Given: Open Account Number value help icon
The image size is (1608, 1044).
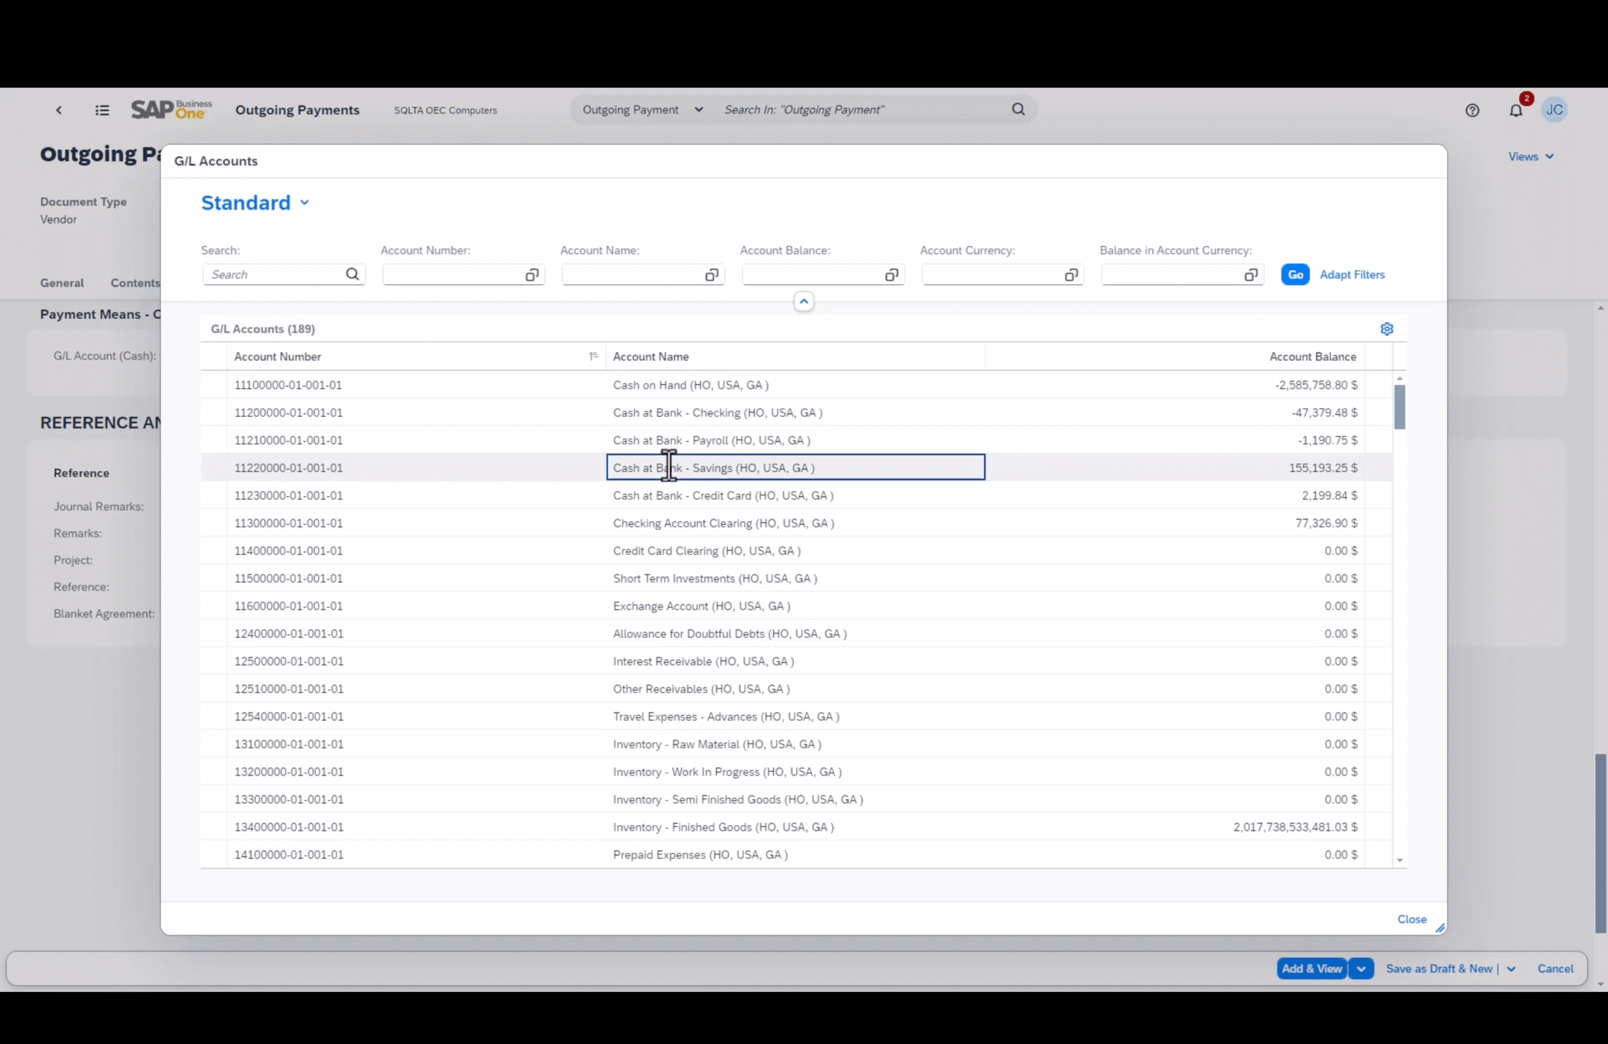Looking at the screenshot, I should pyautogui.click(x=532, y=275).
